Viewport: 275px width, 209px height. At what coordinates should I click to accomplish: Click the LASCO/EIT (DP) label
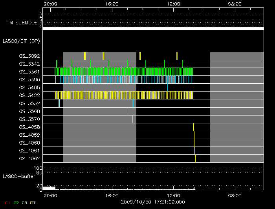coord(22,41)
